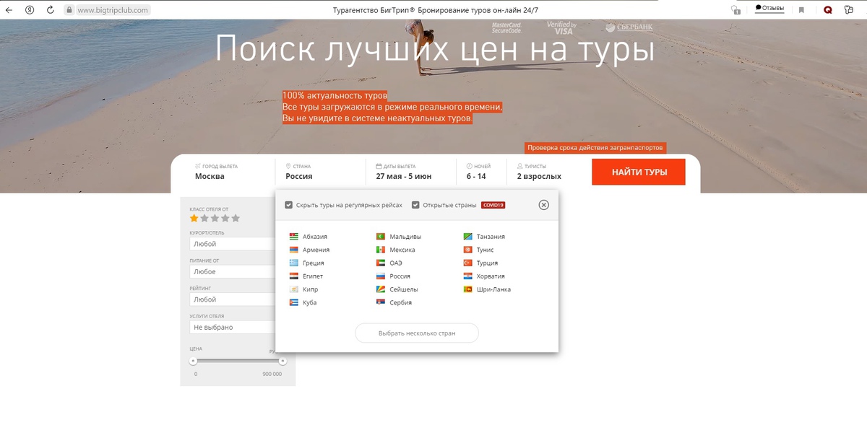Close the country selection popup
The height and width of the screenshot is (438, 867).
click(x=544, y=205)
